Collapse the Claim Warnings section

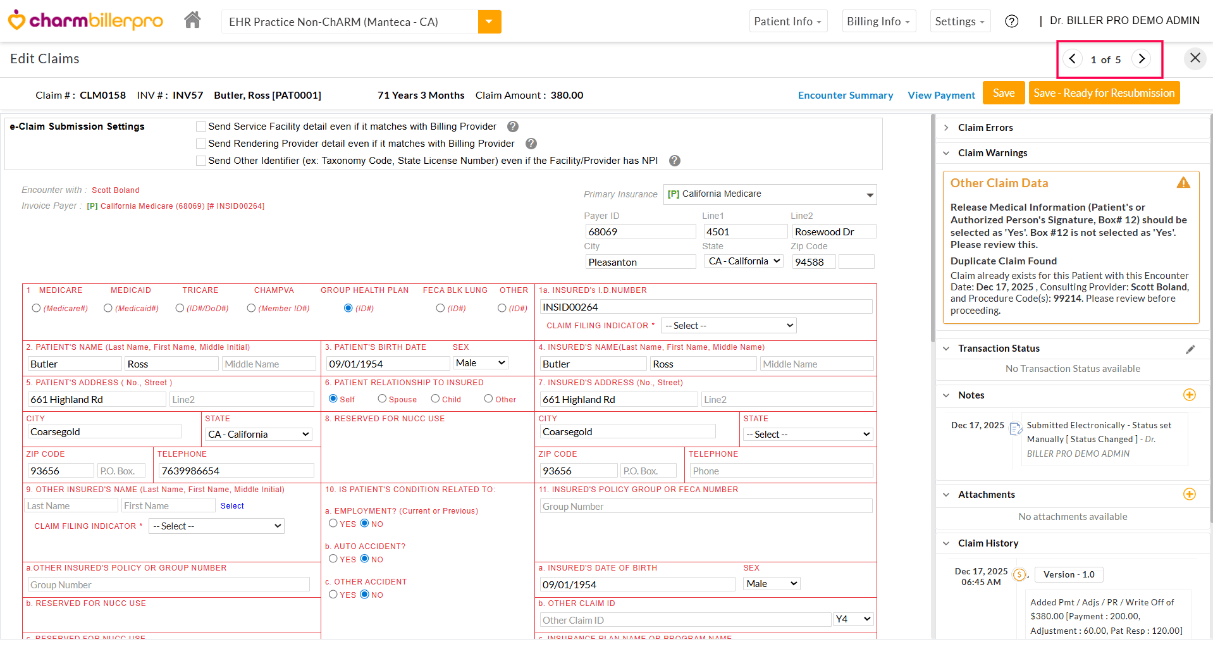pyautogui.click(x=946, y=153)
